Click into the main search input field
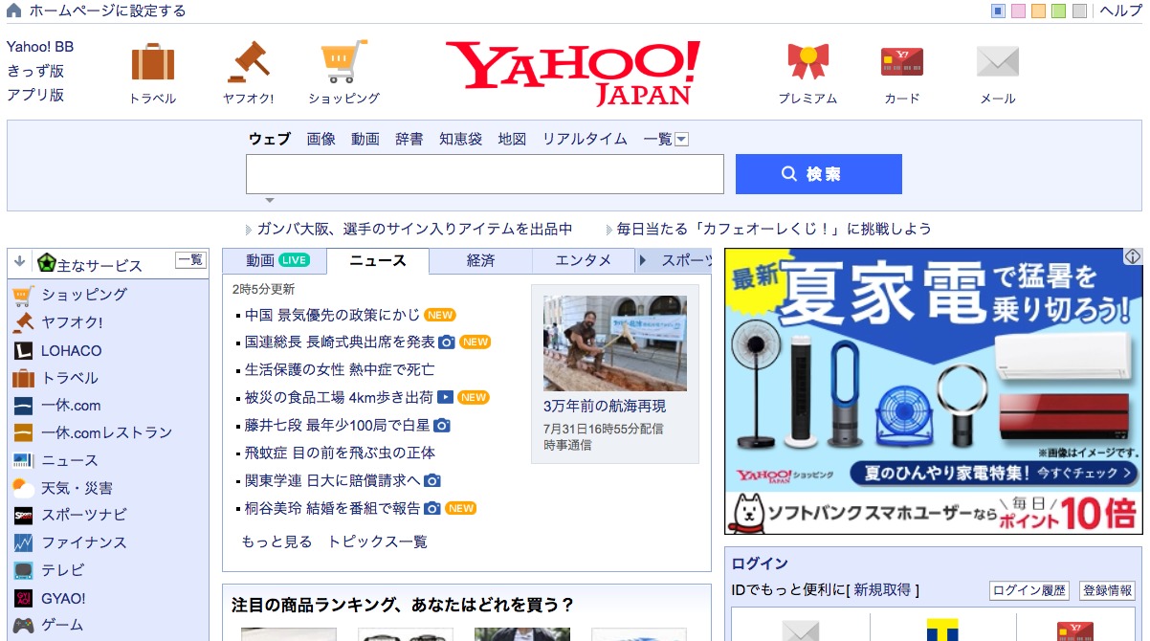Viewport: 1150px width, 641px height. [x=485, y=174]
